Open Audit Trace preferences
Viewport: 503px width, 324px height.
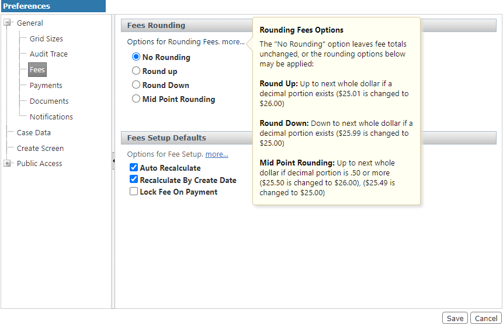pos(48,54)
